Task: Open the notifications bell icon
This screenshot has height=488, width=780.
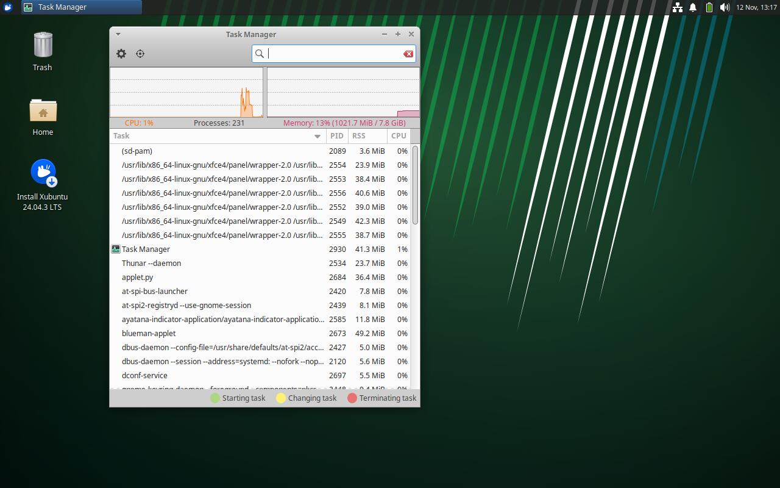Action: 693,7
